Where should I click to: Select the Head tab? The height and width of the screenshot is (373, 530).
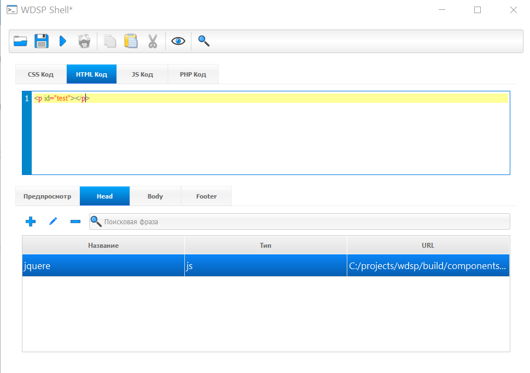click(x=105, y=196)
